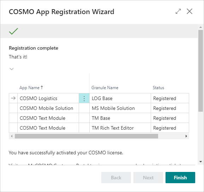
Task: Sort by the Status column header
Action: [158, 88]
